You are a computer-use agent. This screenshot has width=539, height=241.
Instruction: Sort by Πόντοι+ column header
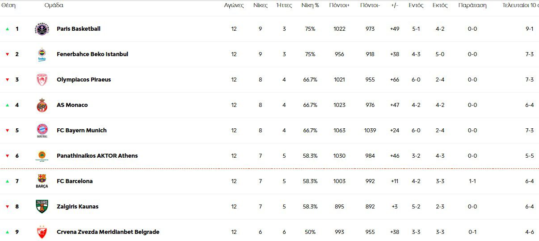point(339,5)
